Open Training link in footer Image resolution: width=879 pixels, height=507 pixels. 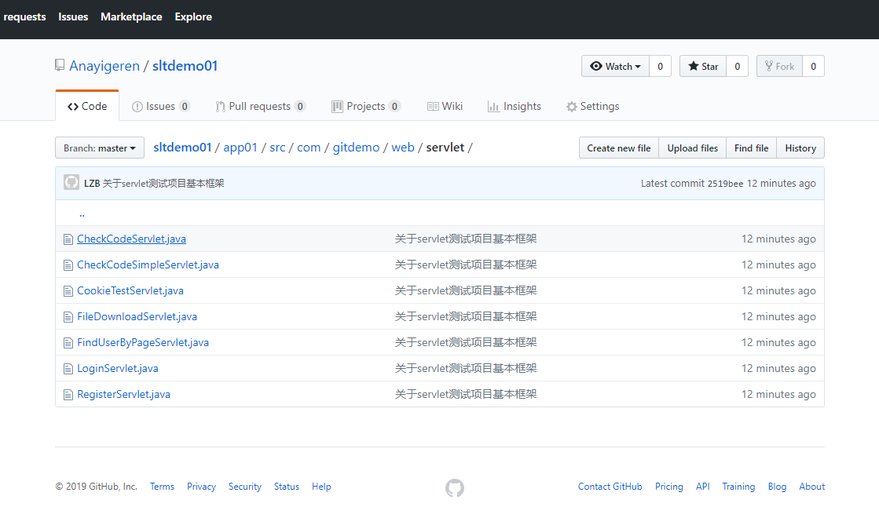point(738,487)
